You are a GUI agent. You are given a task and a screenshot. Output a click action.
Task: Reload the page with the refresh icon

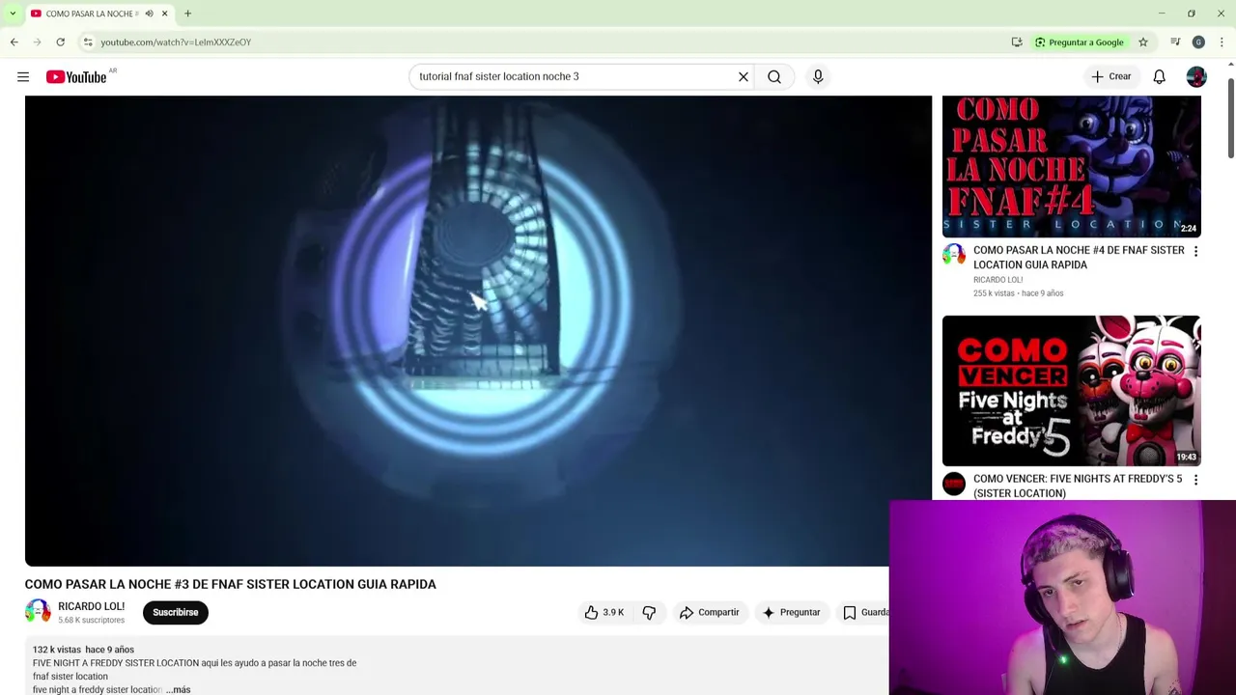click(60, 42)
